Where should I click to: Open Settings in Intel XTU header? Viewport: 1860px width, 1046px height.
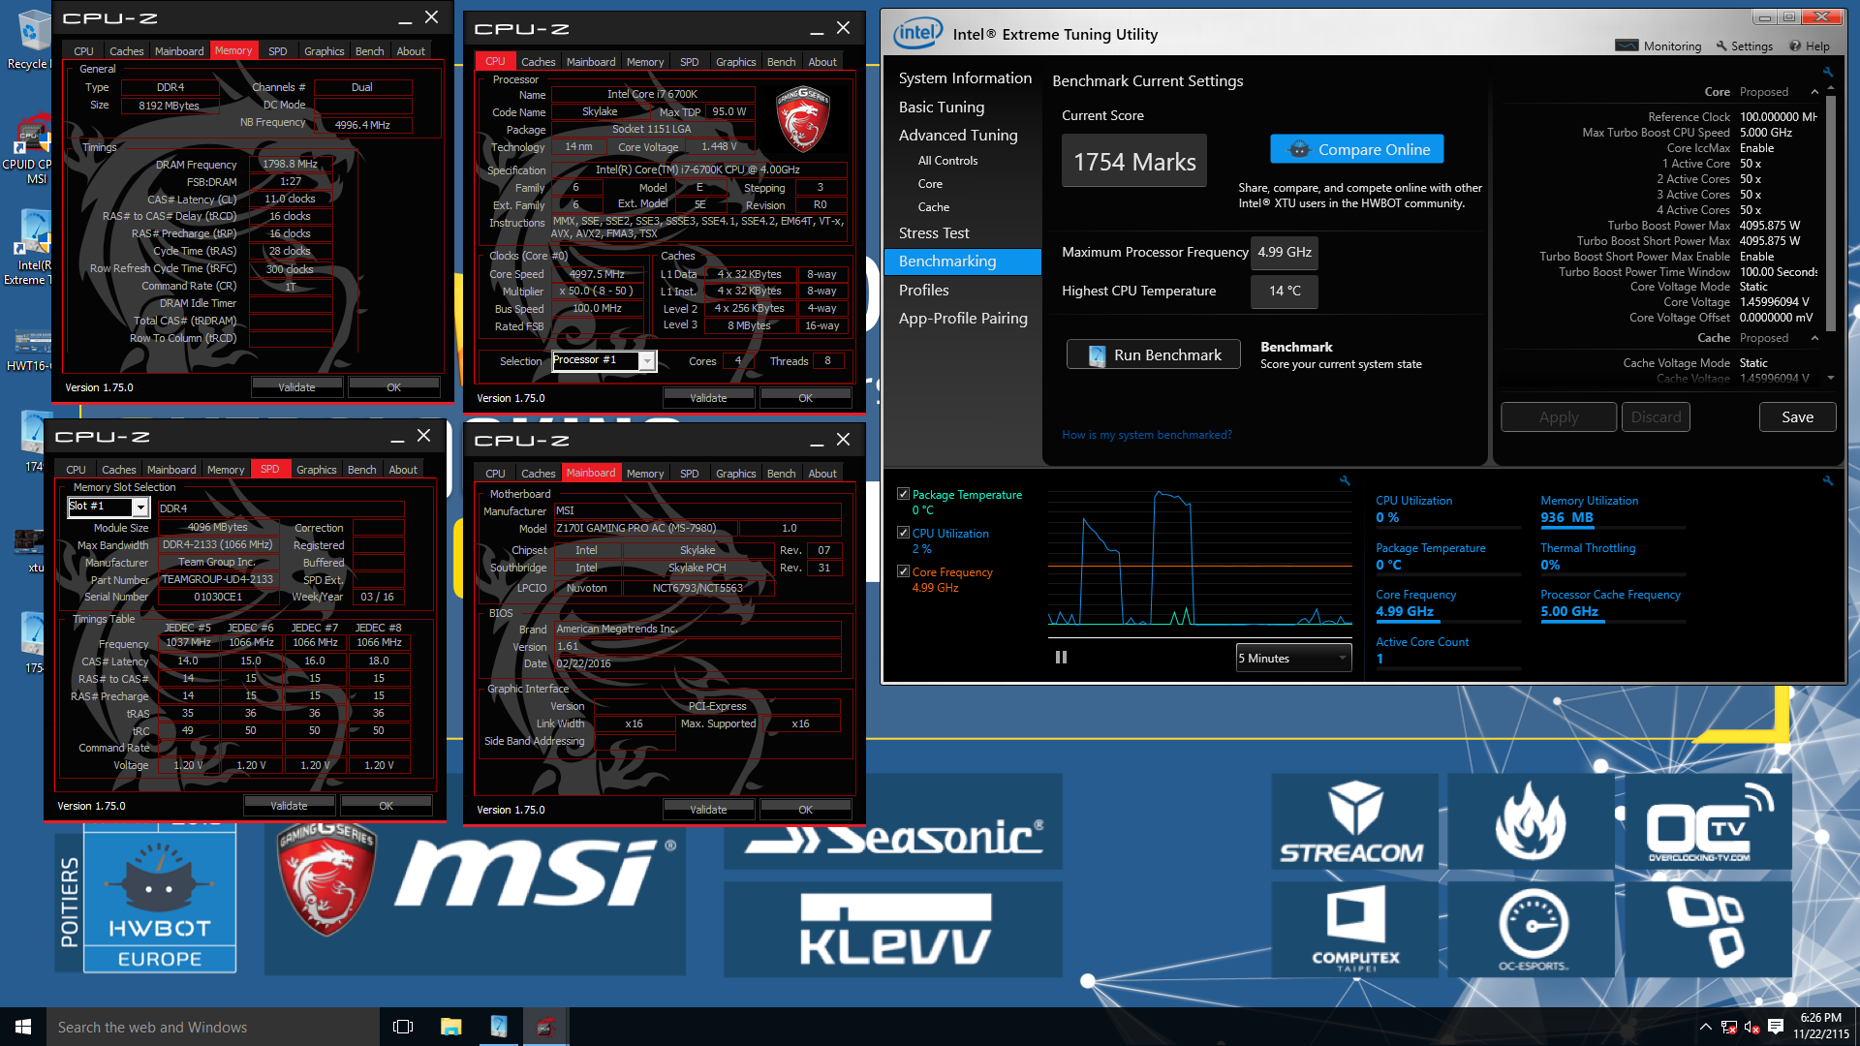[x=1744, y=46]
